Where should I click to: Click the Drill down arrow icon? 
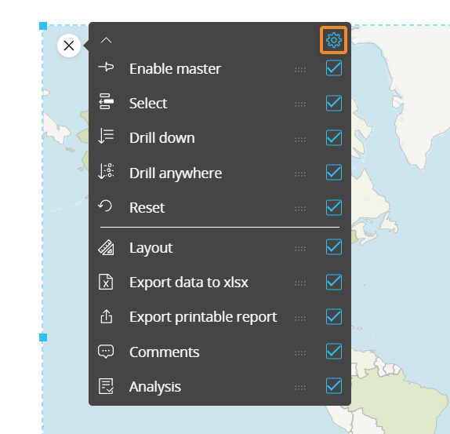coord(106,136)
